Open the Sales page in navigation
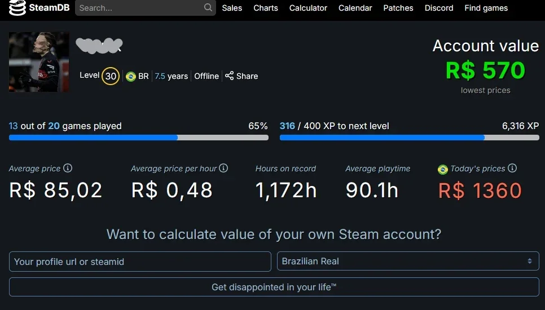Screen dimensions: 545x310 tap(232, 8)
